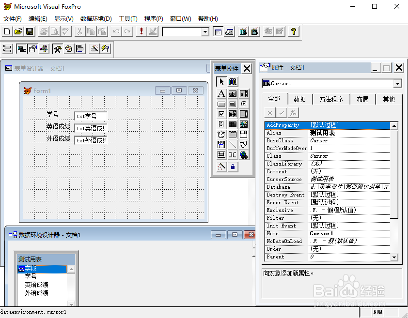
Task: Toggle the Command window toolbar button
Action: (218, 31)
